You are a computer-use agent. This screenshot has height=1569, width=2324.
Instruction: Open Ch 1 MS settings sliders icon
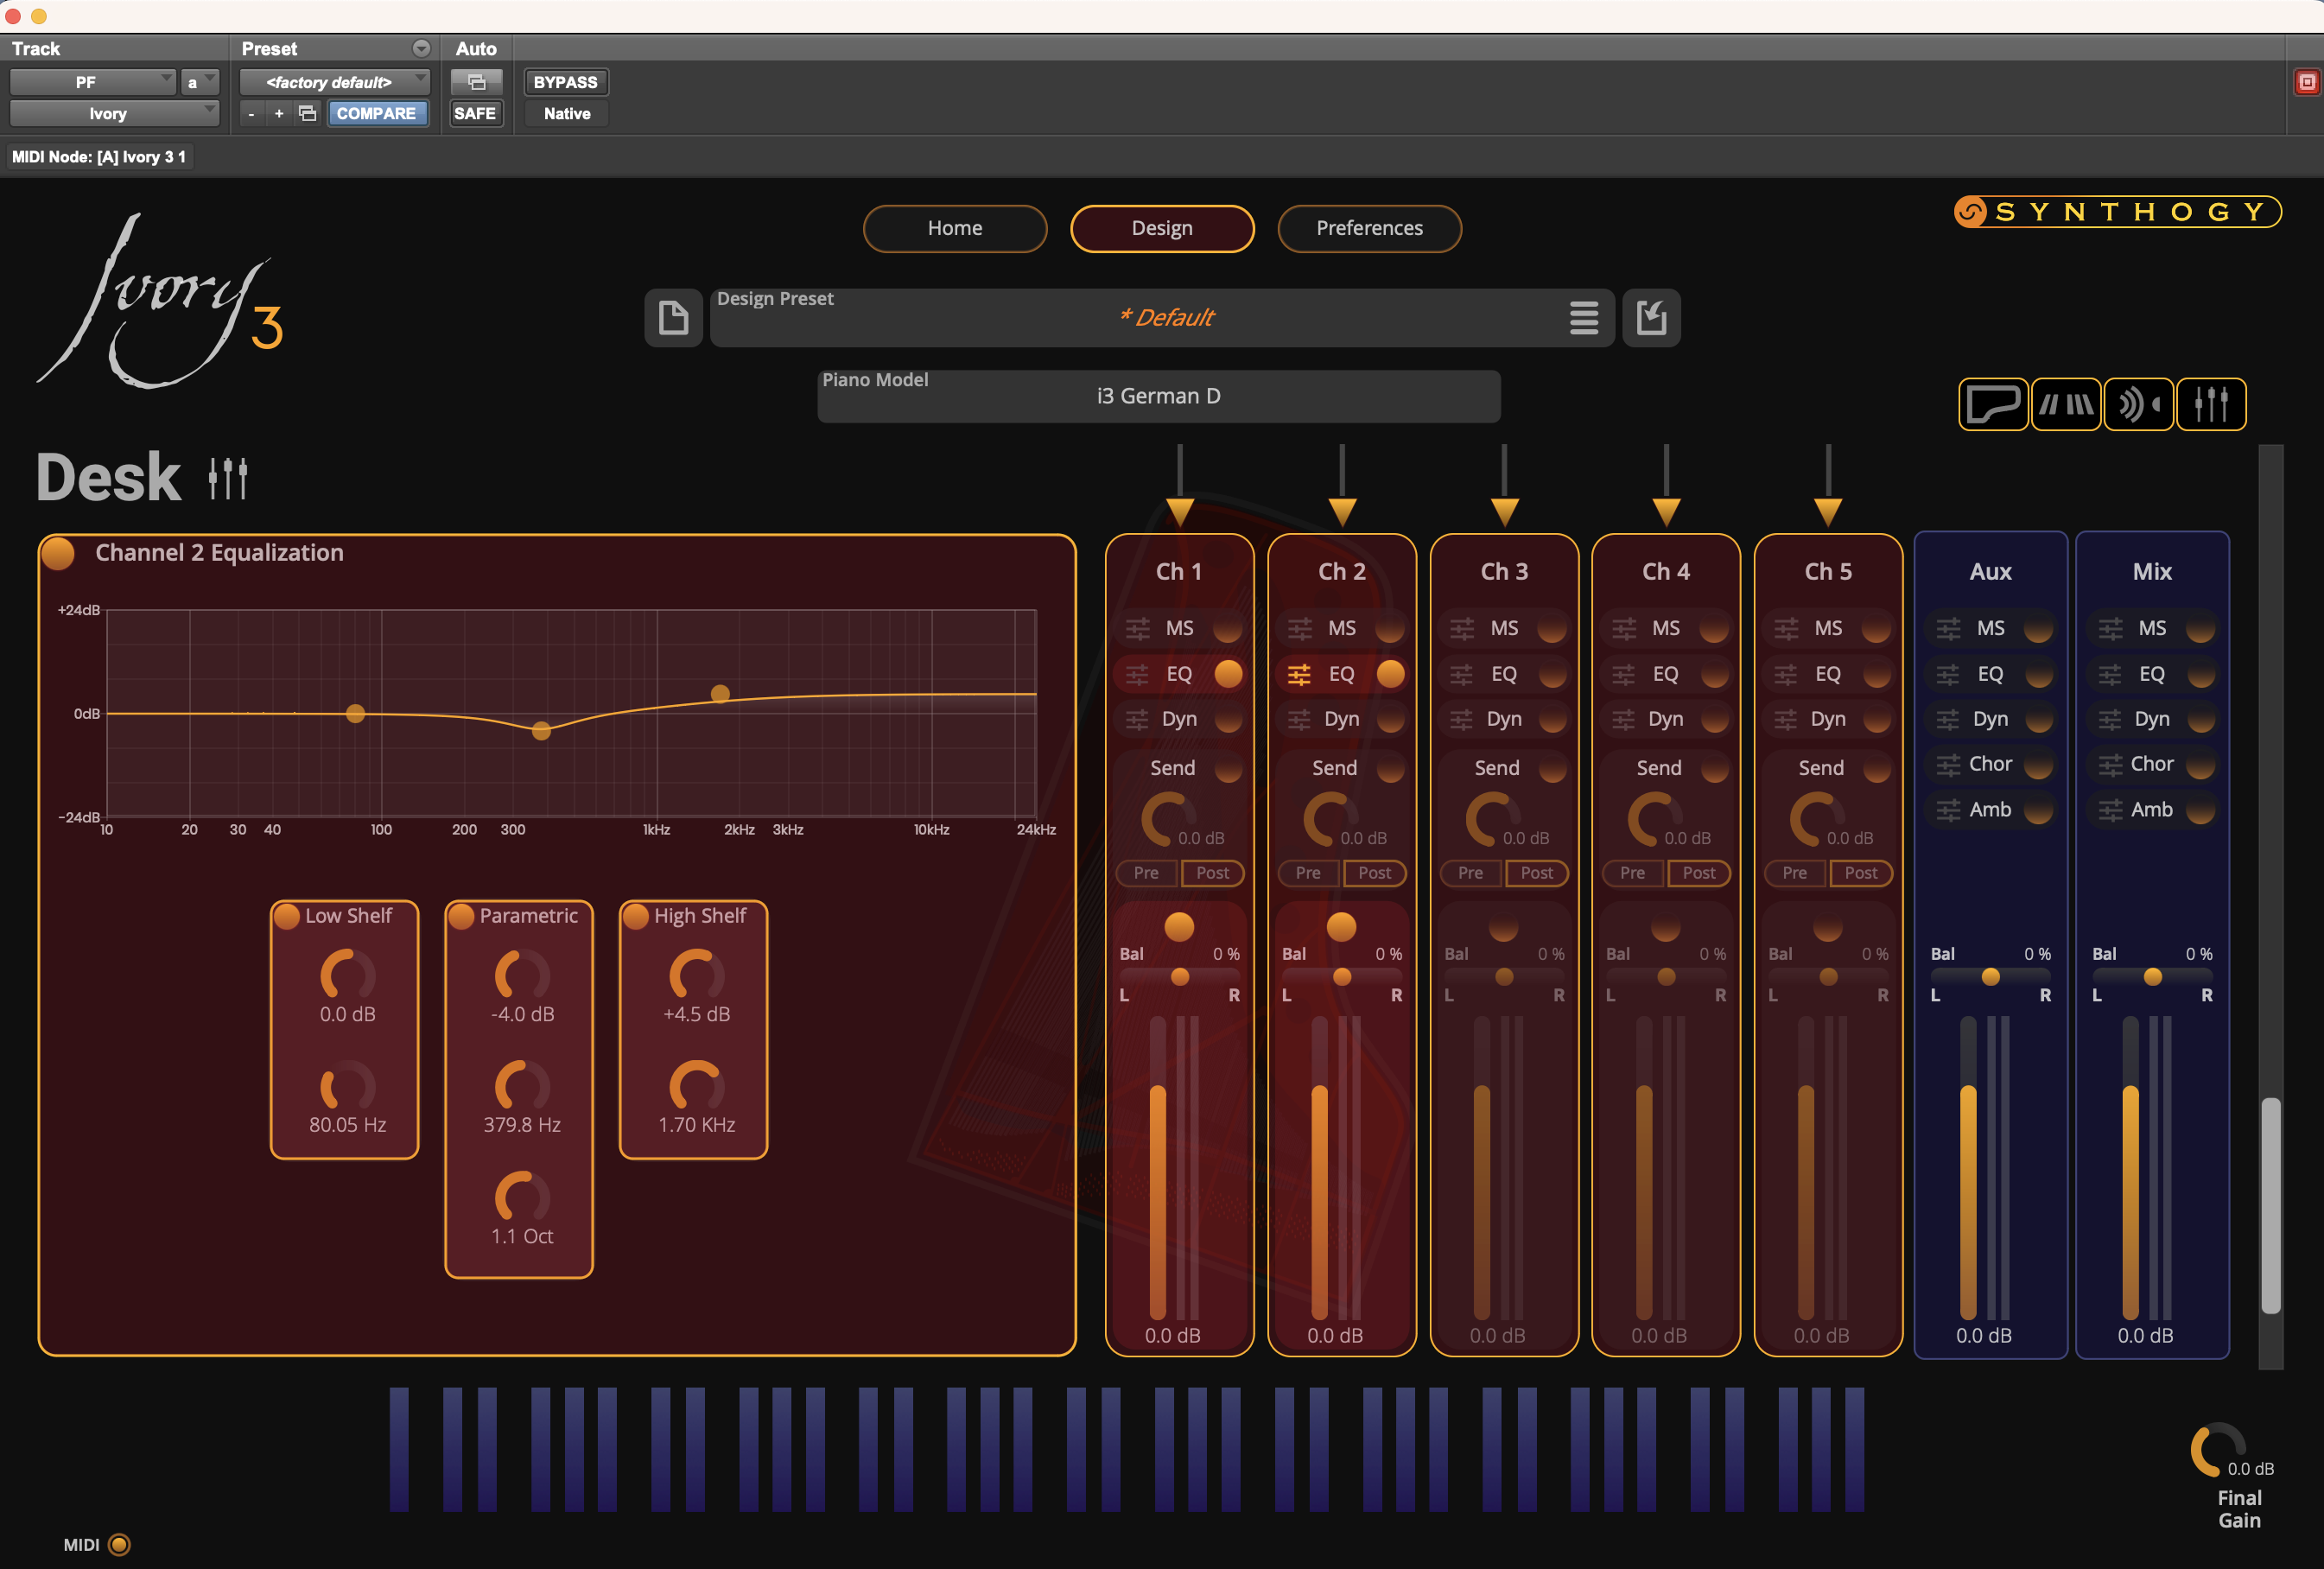click(1138, 629)
